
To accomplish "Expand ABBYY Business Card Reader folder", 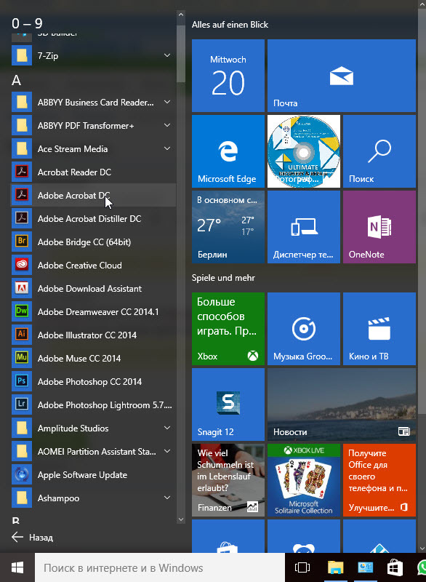I will coord(167,102).
